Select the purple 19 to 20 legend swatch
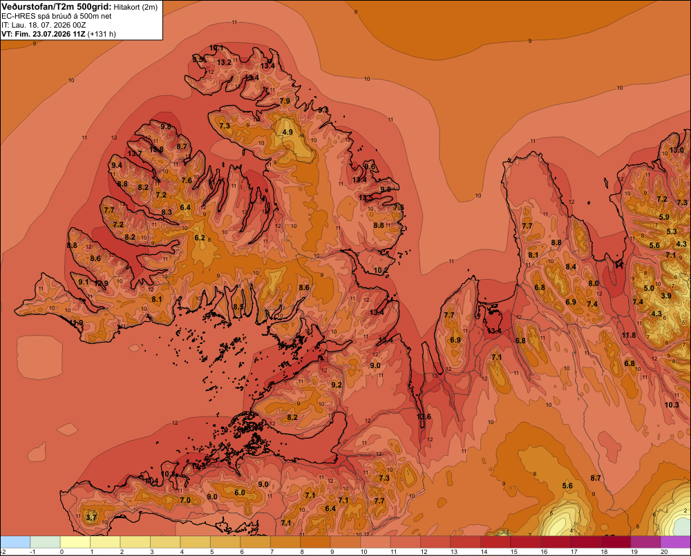Image resolution: width=691 pixels, height=556 pixels. tap(645, 542)
